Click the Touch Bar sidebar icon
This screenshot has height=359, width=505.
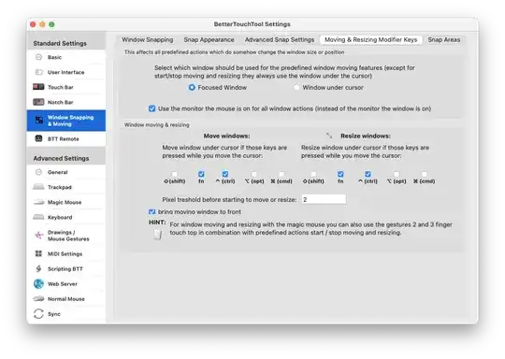coord(38,87)
